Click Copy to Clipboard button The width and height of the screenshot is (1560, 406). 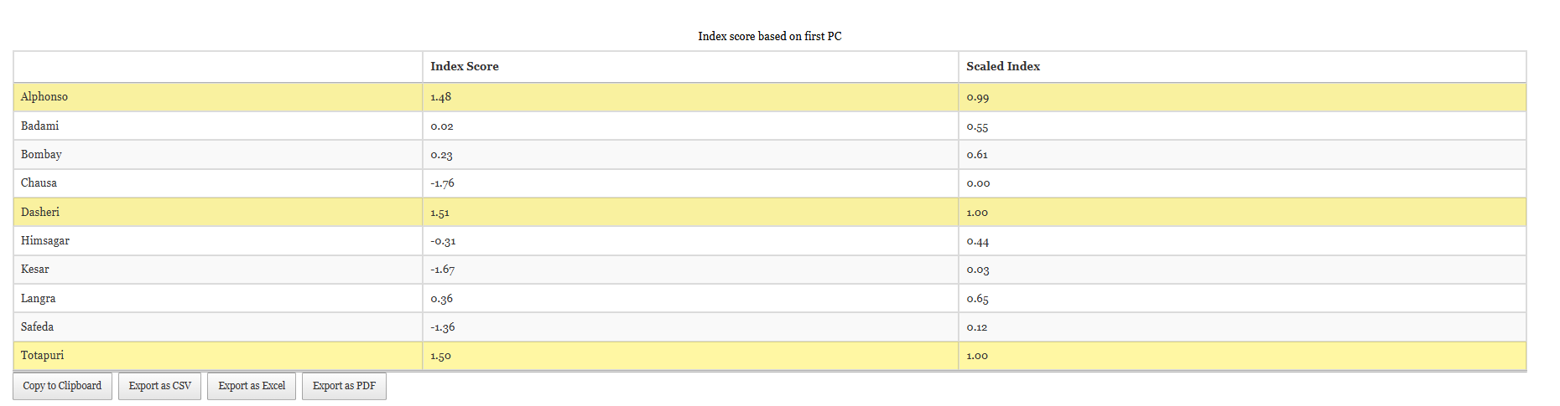(x=62, y=386)
